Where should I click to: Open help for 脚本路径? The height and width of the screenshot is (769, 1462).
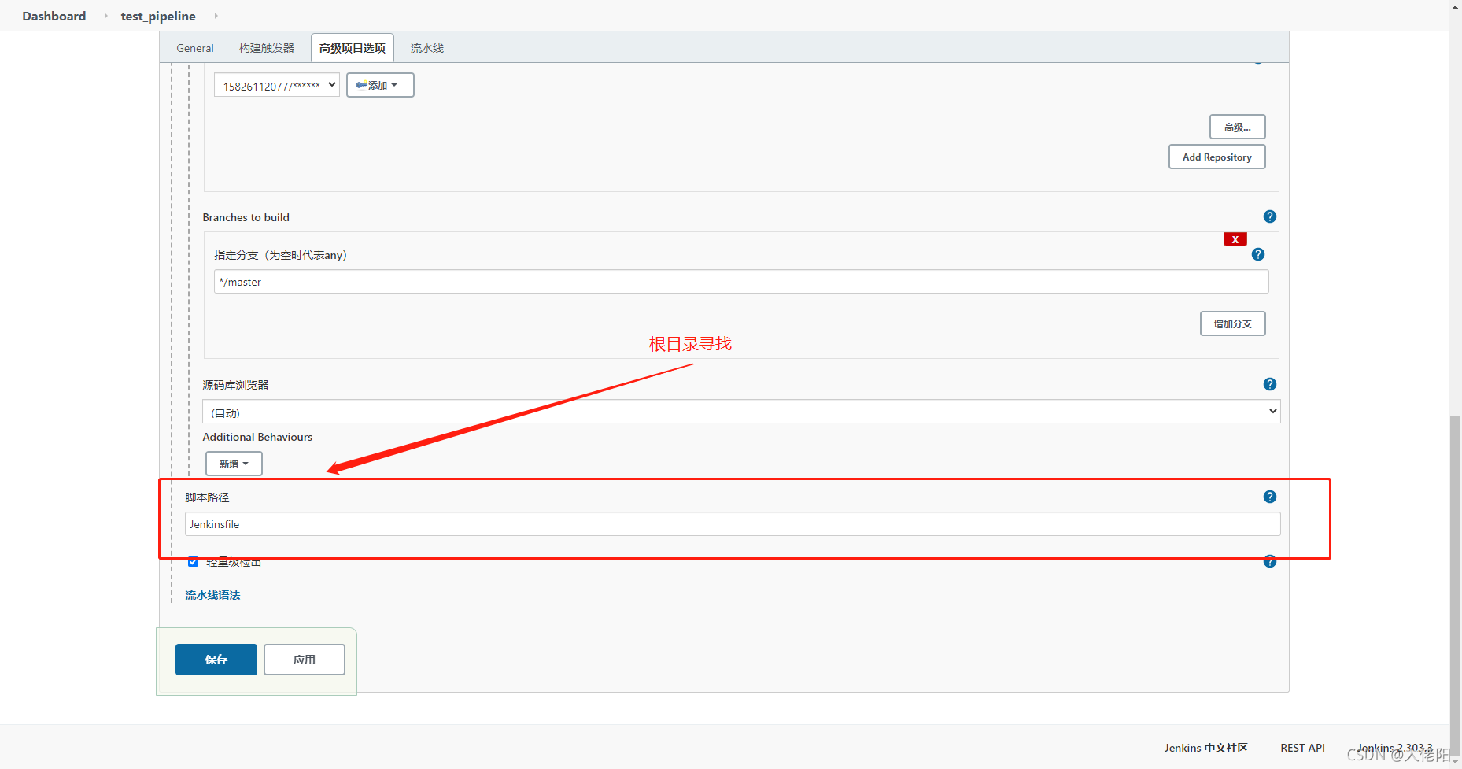tap(1269, 497)
